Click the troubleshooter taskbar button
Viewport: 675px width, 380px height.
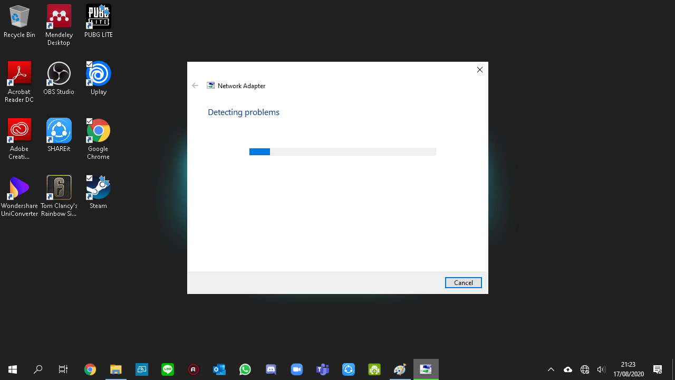pyautogui.click(x=426, y=369)
